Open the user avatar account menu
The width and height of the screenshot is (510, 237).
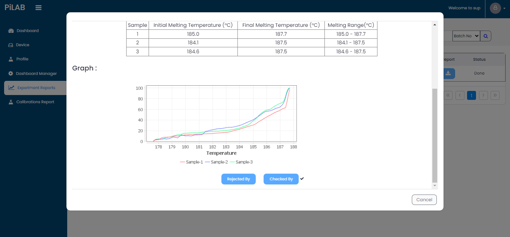coord(495,8)
